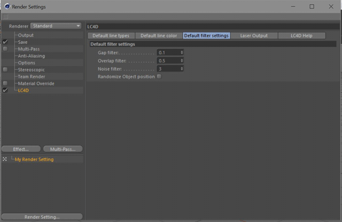Click the target icon beside My Render Setting
Viewport: 342px width, 222px height.
[5, 159]
